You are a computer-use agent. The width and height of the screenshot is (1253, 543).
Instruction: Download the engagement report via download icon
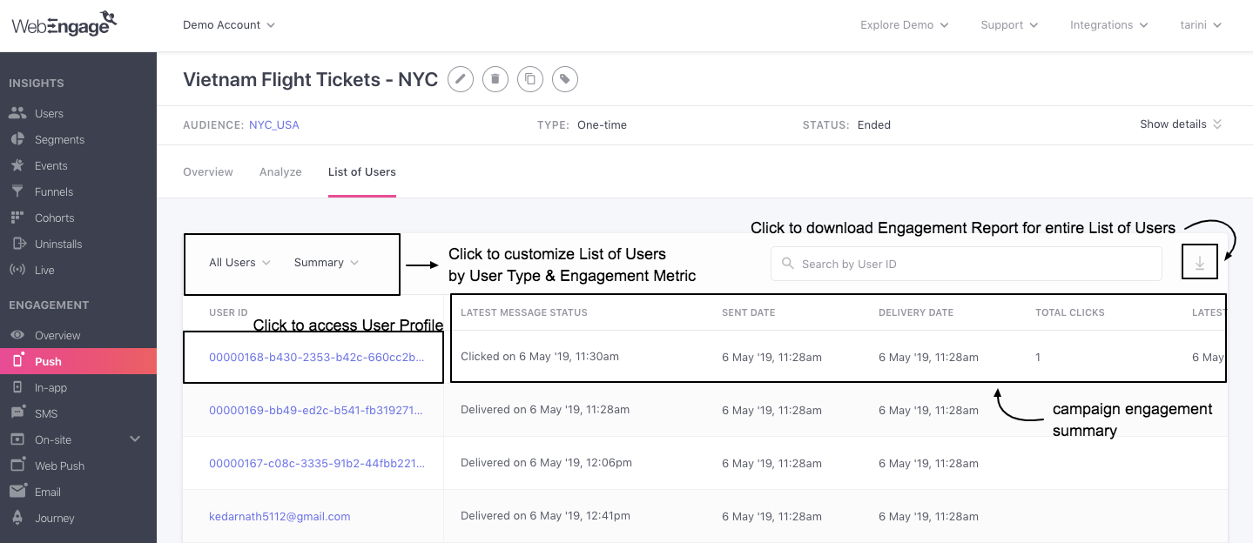coord(1200,263)
